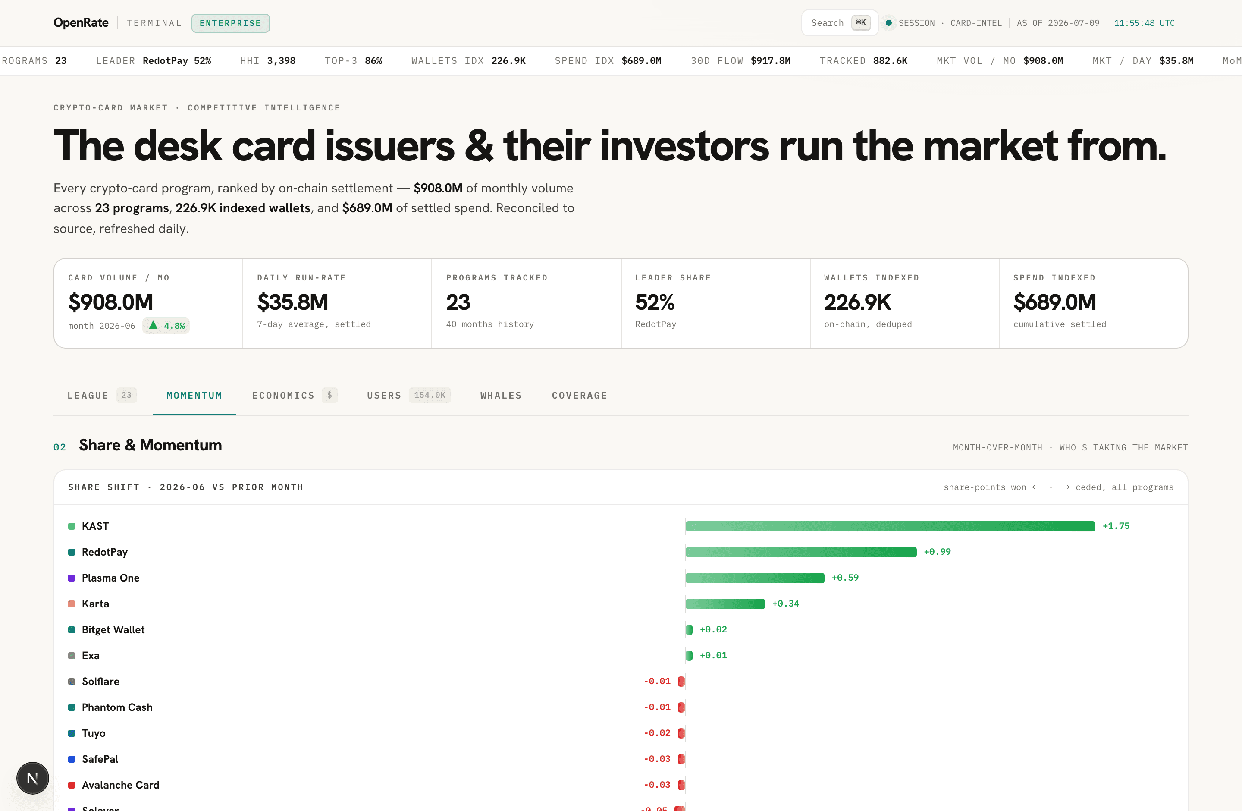Select the Phantom Cash row label
Viewport: 1242px width, 811px height.
pos(117,707)
